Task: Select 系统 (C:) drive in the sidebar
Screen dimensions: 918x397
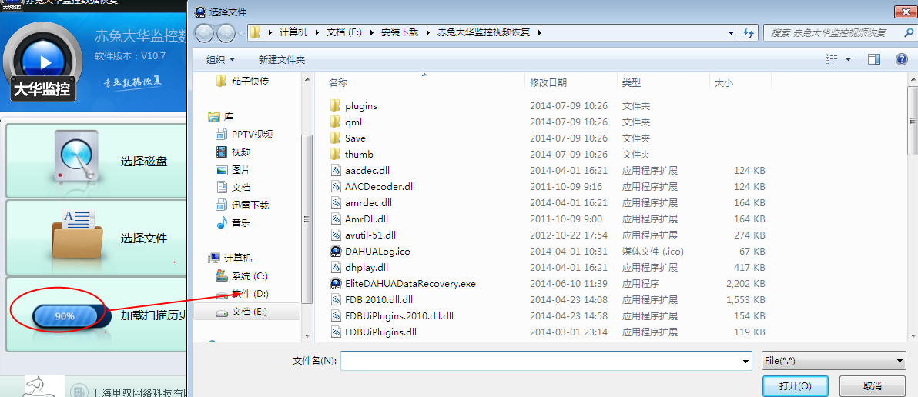Action: click(250, 276)
